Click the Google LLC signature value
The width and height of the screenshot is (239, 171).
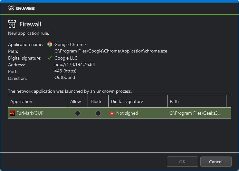click(66, 58)
